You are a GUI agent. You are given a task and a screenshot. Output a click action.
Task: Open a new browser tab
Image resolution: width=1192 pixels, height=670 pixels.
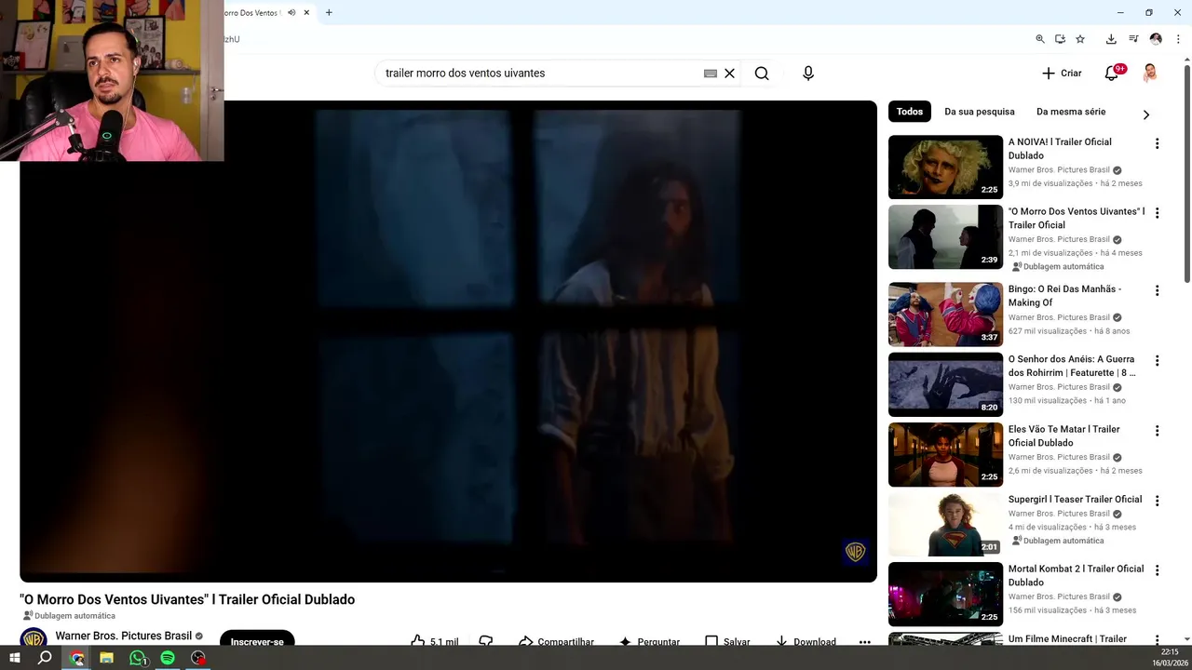tap(329, 13)
